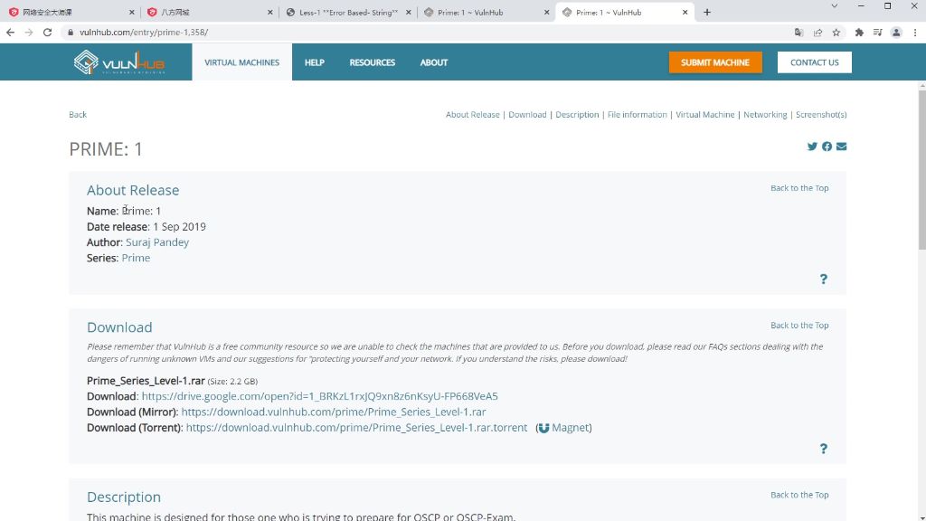The width and height of the screenshot is (926, 521).
Task: Click the page vertical scrollbar
Action: pos(921,170)
